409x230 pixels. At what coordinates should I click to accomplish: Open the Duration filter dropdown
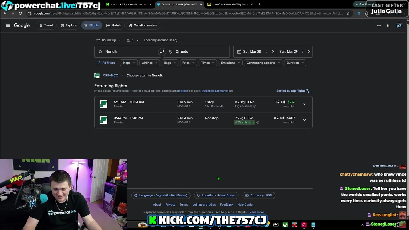[x=295, y=63]
